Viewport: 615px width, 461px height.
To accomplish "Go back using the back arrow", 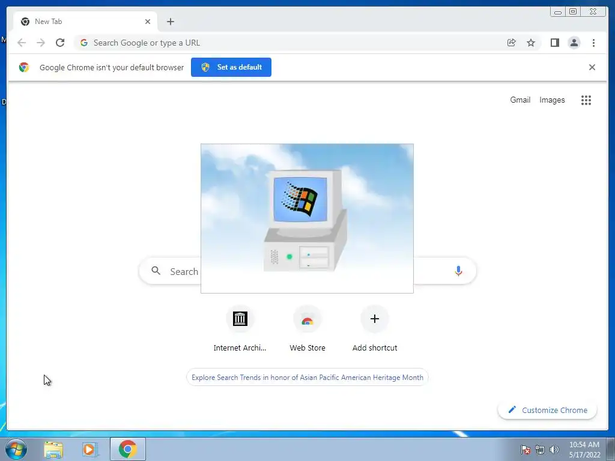I will pyautogui.click(x=22, y=43).
